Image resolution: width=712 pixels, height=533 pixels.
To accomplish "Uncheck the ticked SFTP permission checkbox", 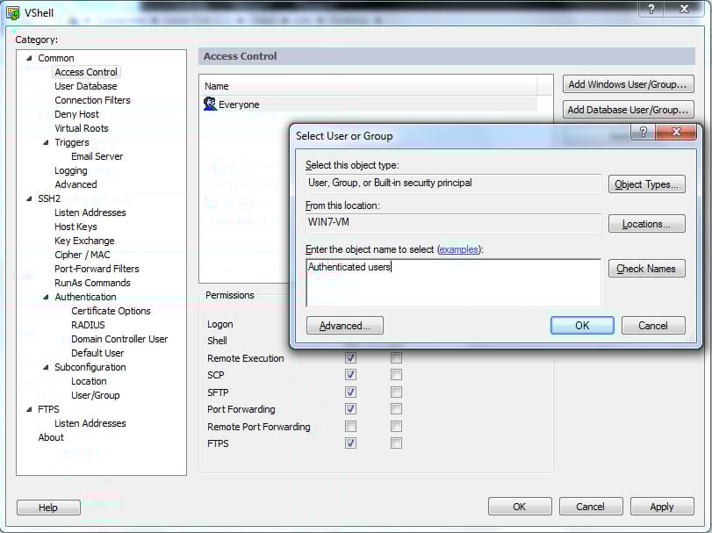I will [351, 393].
